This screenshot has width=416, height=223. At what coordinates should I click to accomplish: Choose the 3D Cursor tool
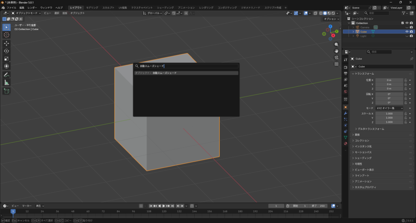(x=6, y=35)
